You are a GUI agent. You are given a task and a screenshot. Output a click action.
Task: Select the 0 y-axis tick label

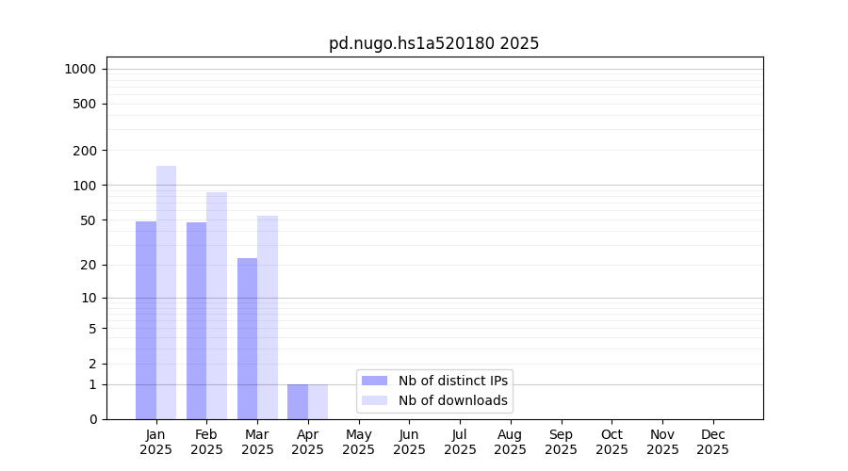pyautogui.click(x=92, y=419)
